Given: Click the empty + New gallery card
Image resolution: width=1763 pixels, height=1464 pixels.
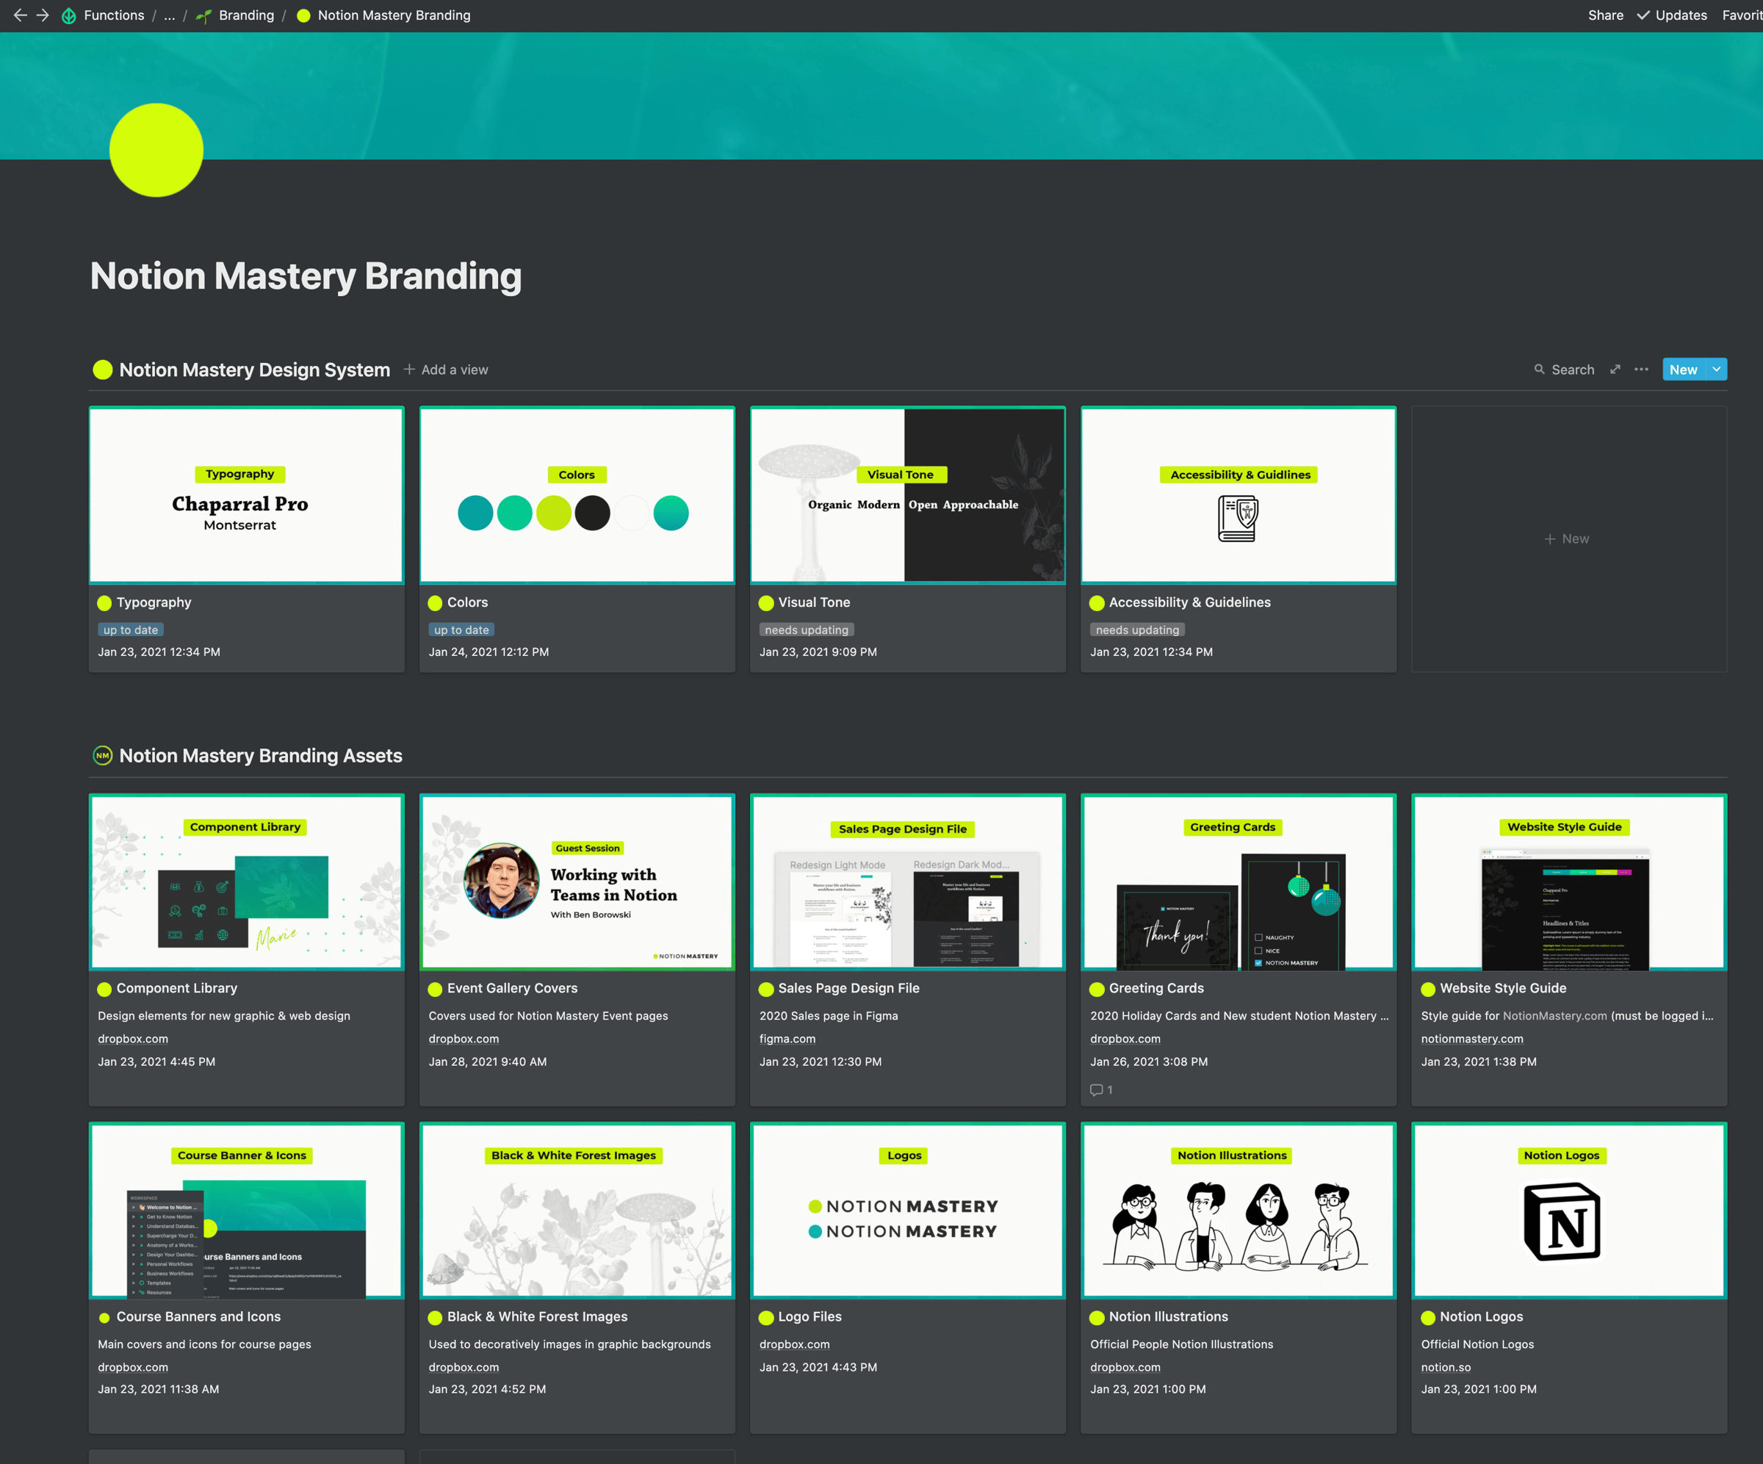Looking at the screenshot, I should pyautogui.click(x=1568, y=539).
